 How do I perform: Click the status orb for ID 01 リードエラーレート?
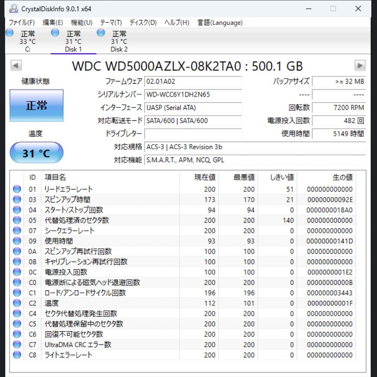tap(17, 189)
